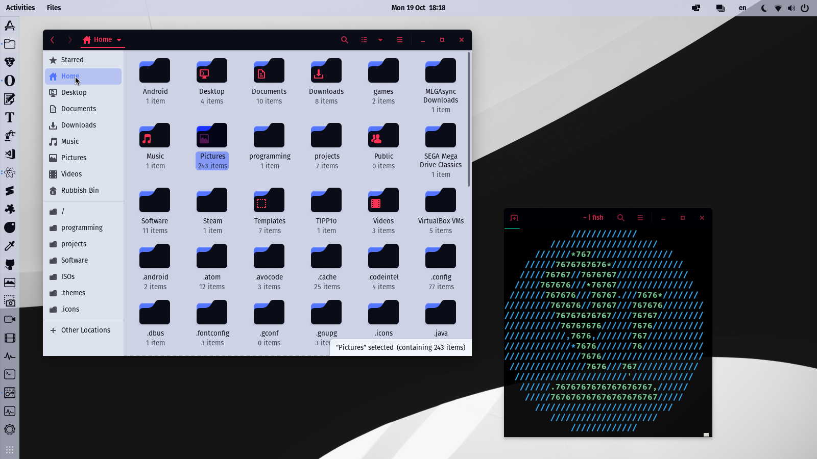
Task: Go back with the Files back arrow
Action: point(53,40)
